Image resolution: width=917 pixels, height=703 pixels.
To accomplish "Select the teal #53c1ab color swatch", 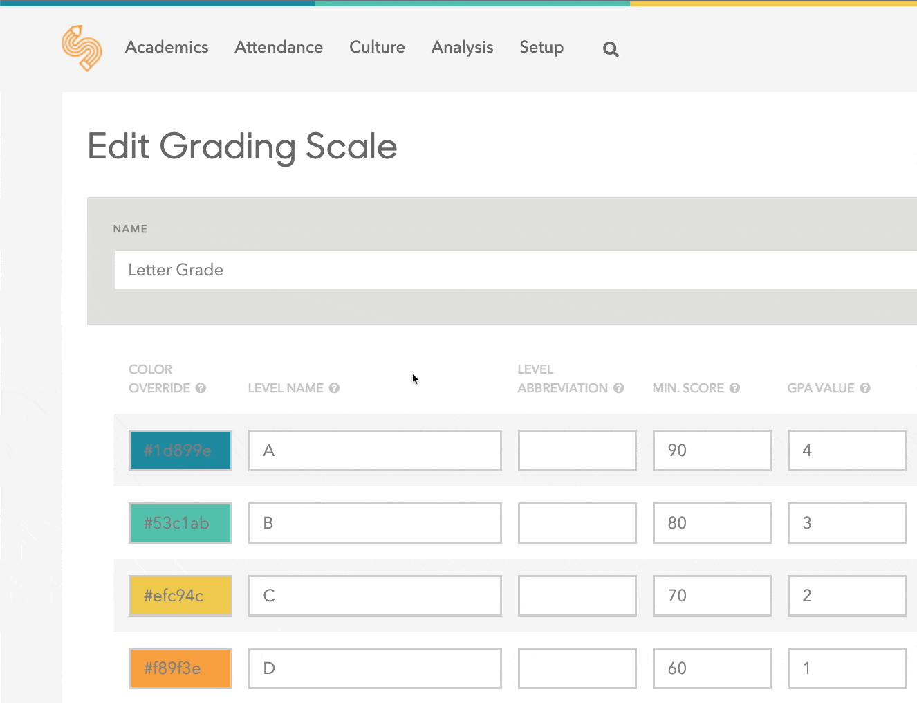I will [180, 523].
